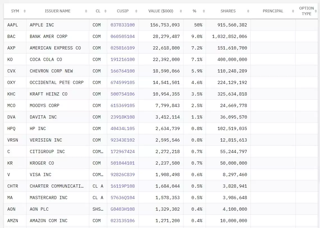Select the CVX symbol cell
The image size is (320, 228).
[15, 71]
